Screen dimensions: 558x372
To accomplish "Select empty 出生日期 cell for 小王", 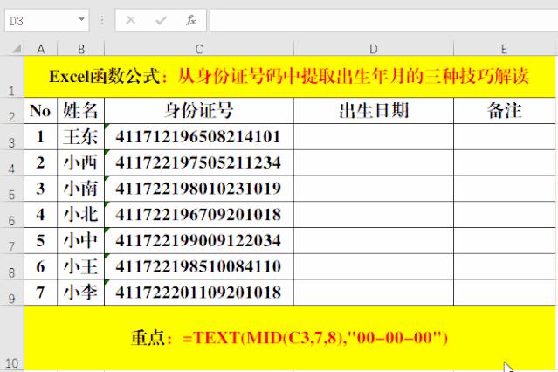I will coord(373,266).
